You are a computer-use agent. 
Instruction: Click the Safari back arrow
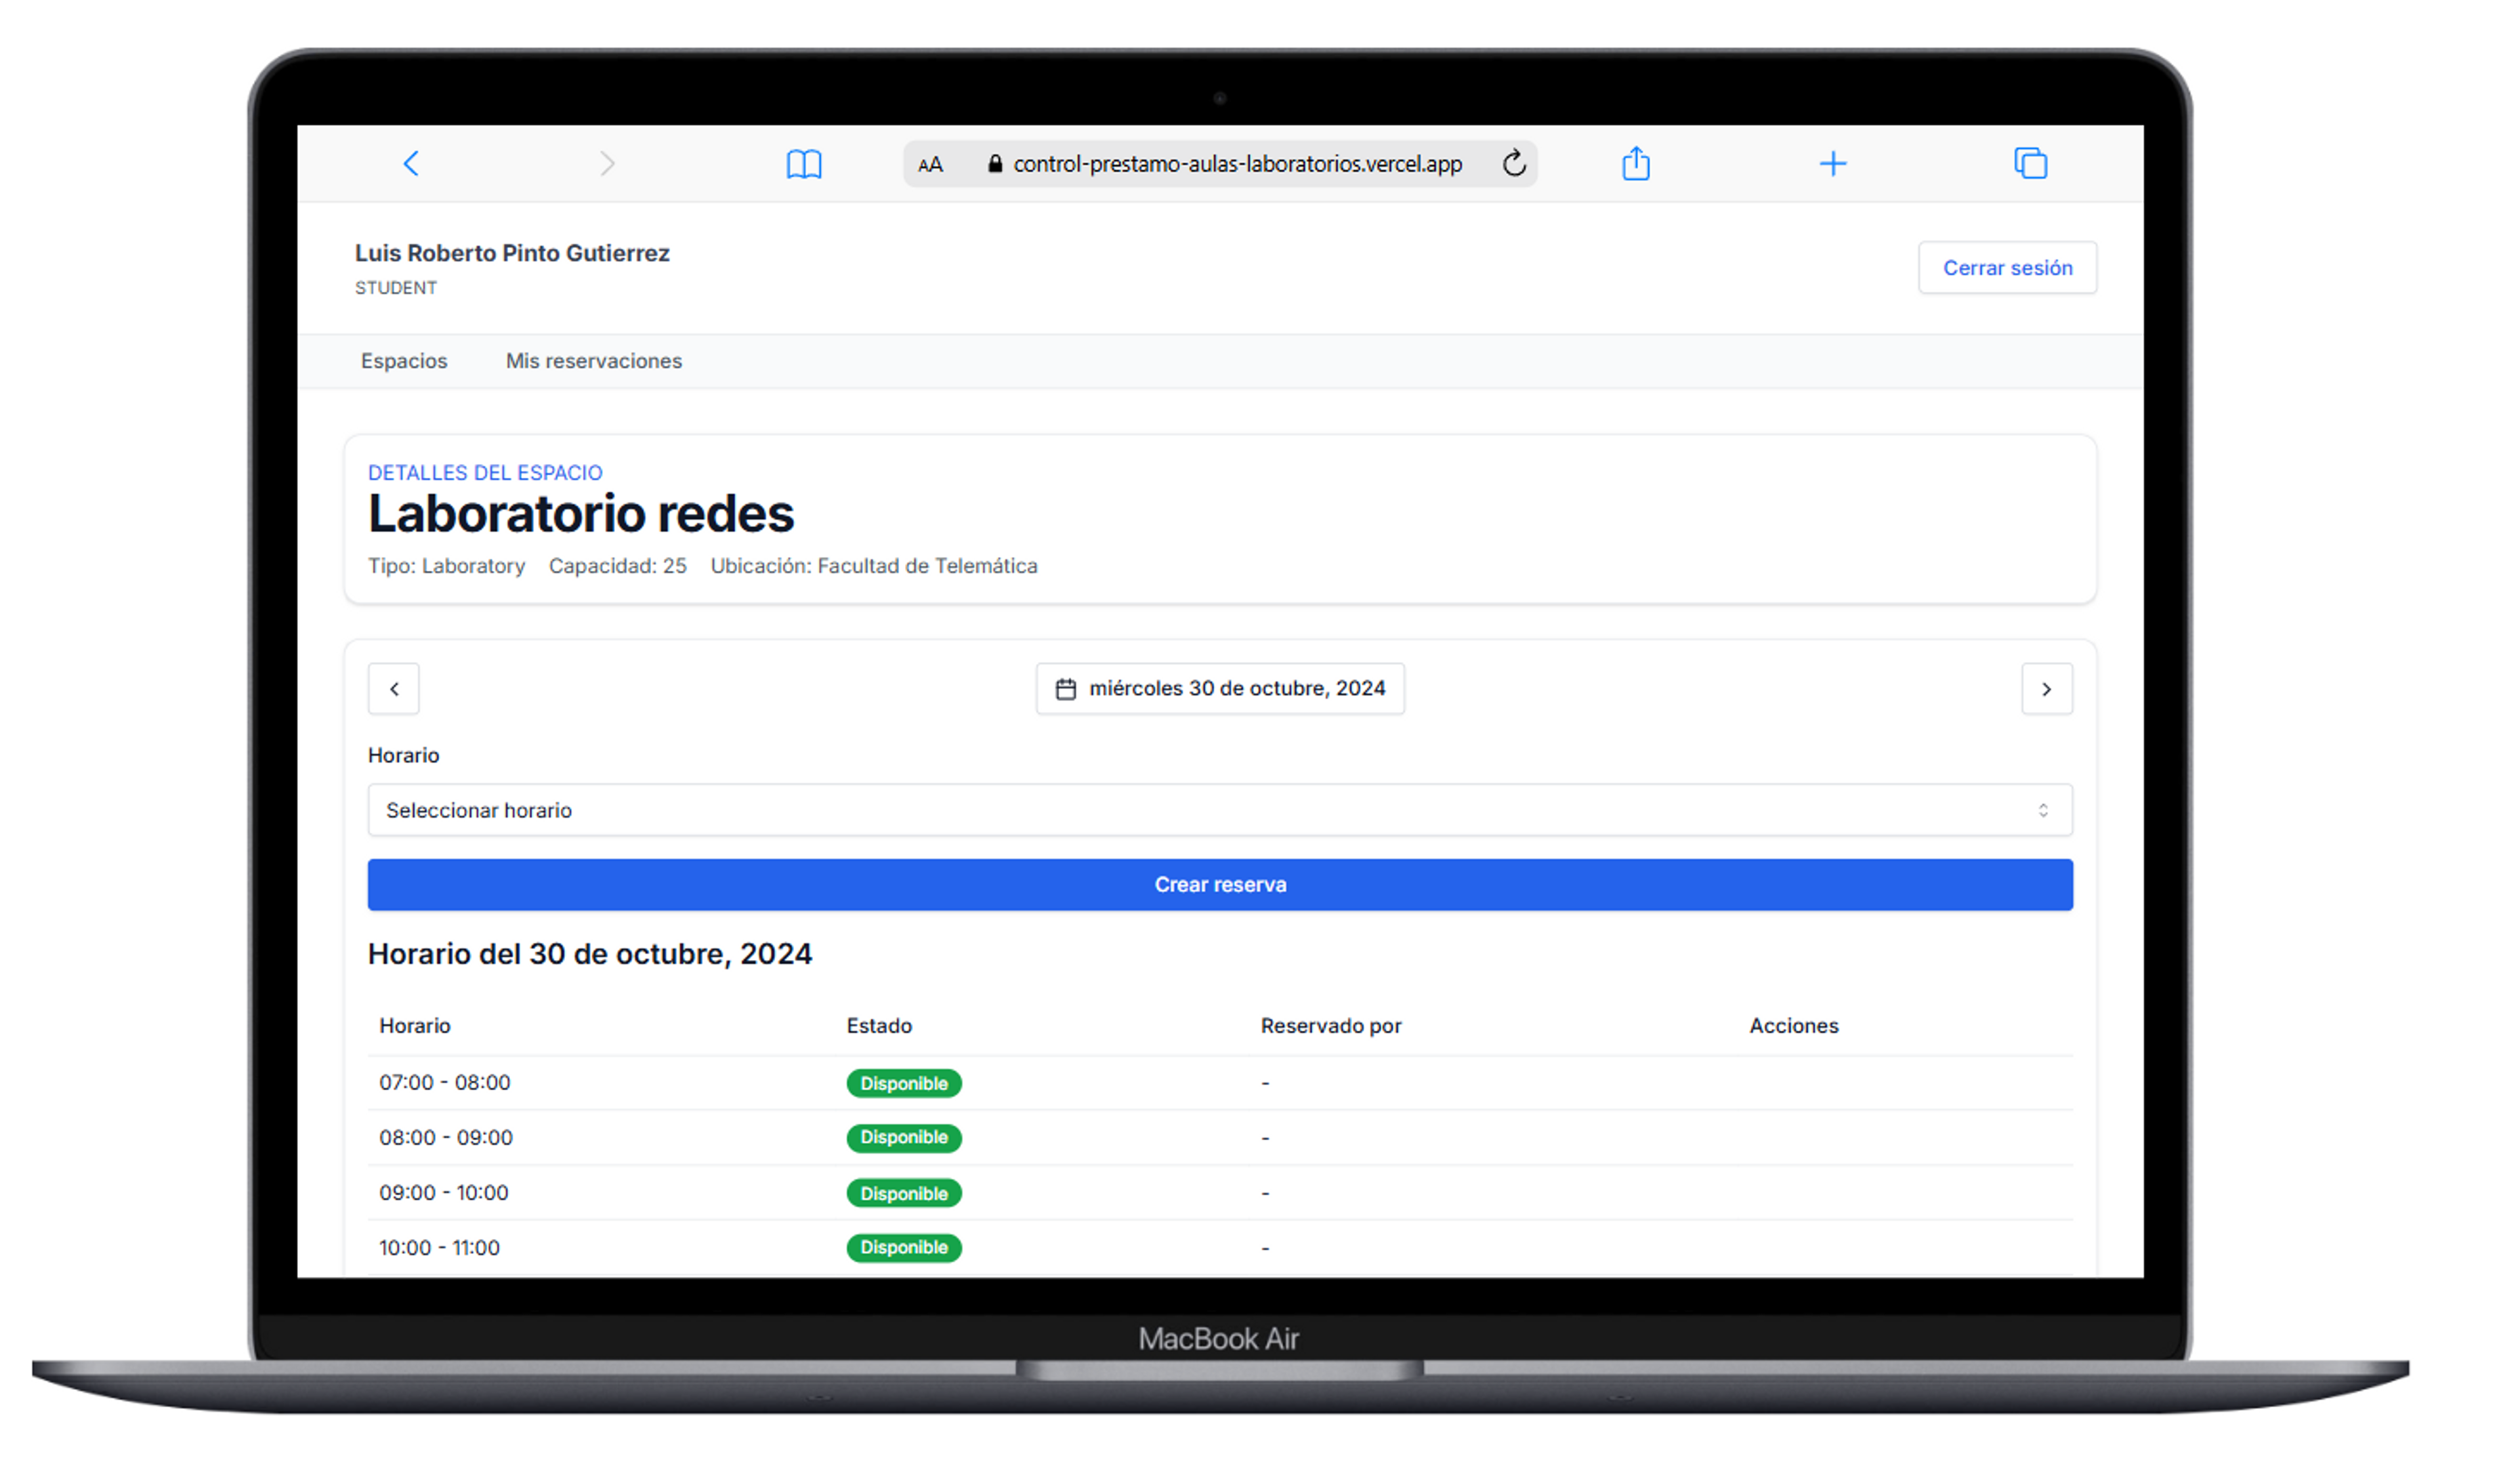(411, 163)
